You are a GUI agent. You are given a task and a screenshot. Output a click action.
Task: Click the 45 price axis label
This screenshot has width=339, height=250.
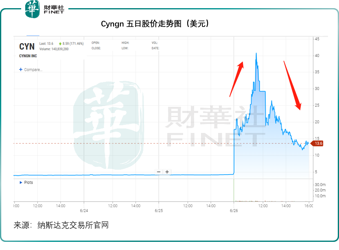click(x=317, y=39)
